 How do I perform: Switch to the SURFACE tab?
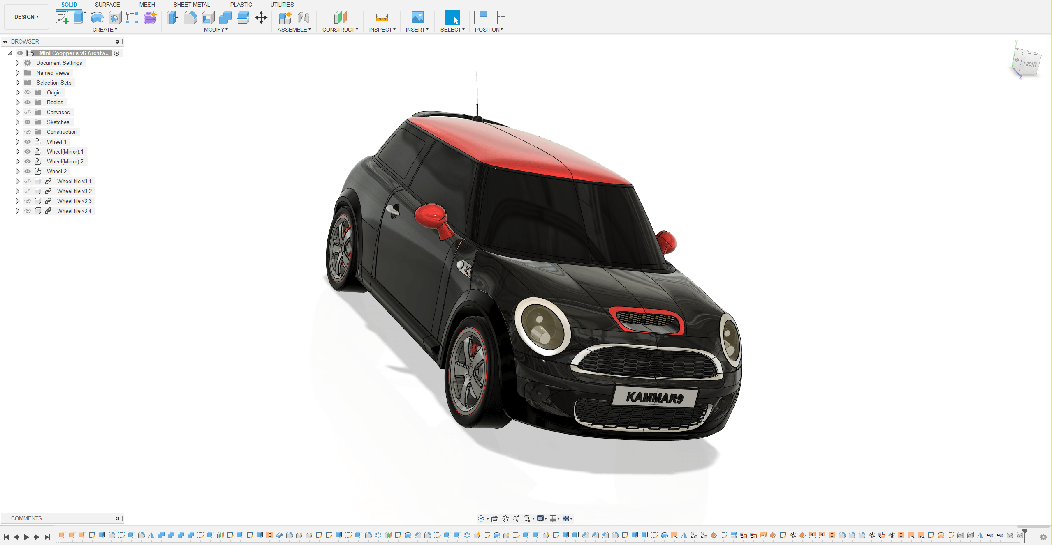tap(107, 5)
